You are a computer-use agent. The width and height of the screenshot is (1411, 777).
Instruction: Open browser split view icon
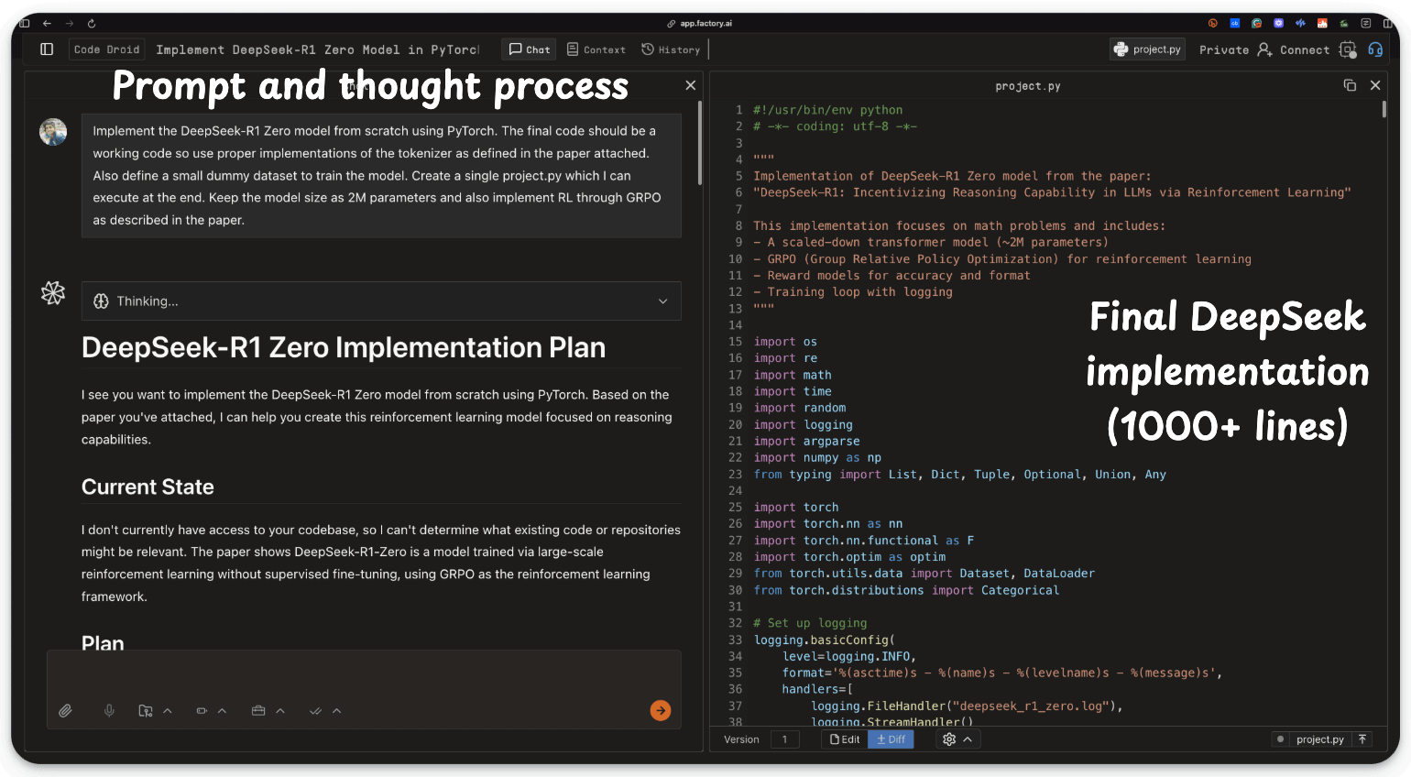(1388, 23)
